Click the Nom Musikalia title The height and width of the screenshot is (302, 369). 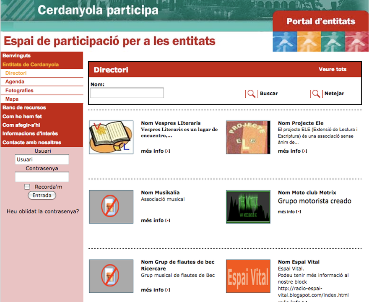tap(160, 193)
